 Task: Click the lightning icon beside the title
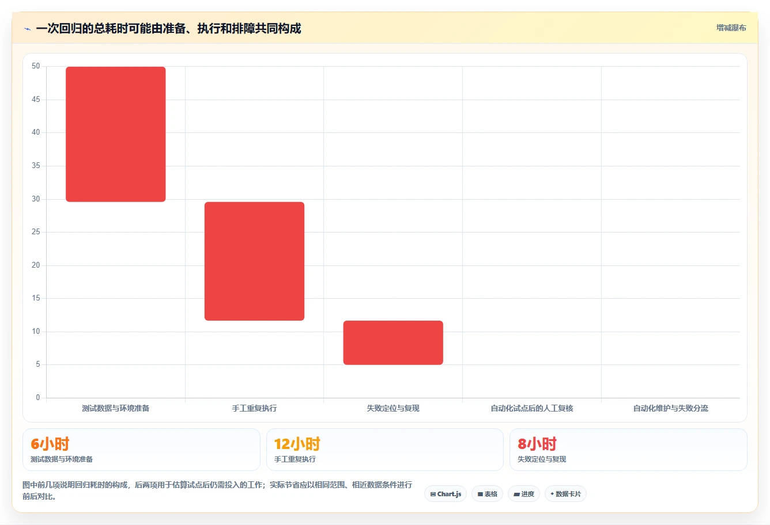click(27, 29)
